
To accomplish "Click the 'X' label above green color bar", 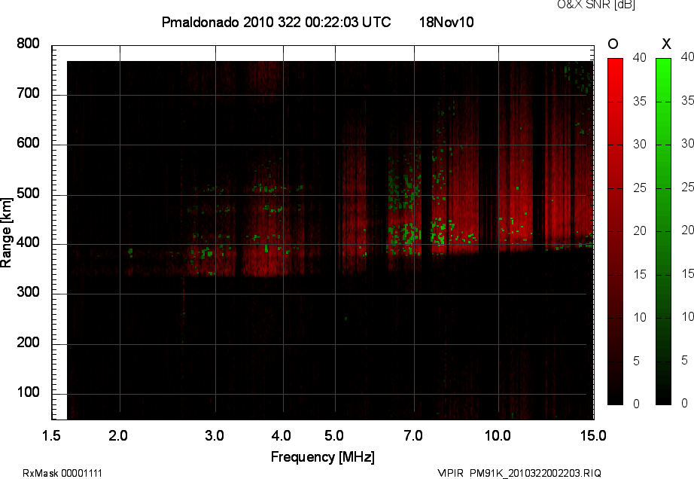I will click(666, 44).
